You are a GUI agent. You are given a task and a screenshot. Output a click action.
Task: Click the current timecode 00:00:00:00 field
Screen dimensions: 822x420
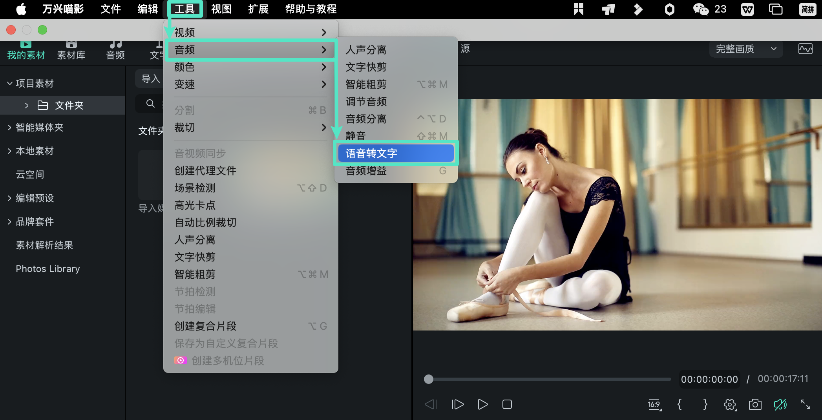709,379
